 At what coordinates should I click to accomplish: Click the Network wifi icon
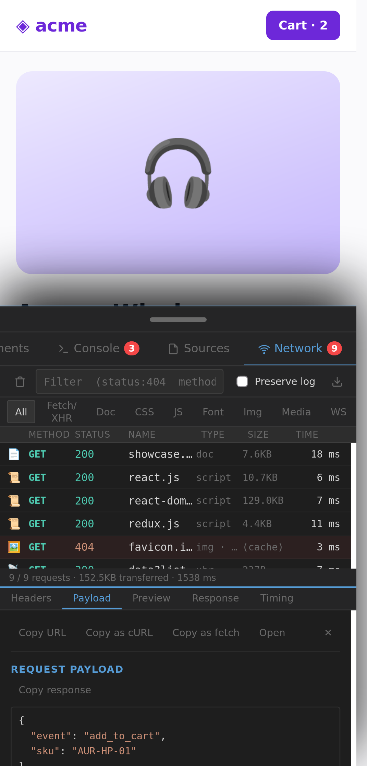tap(264, 349)
